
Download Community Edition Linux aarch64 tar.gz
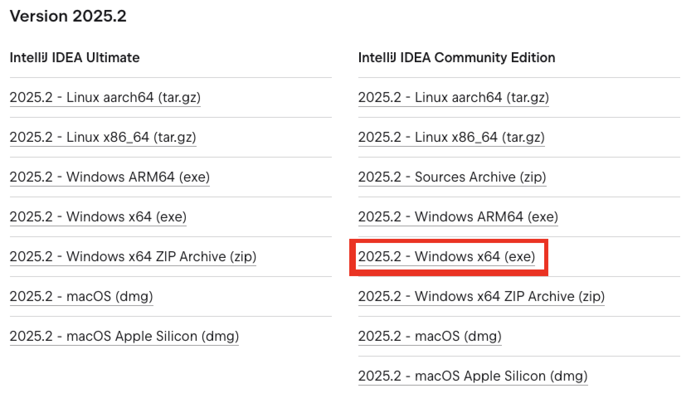453,97
